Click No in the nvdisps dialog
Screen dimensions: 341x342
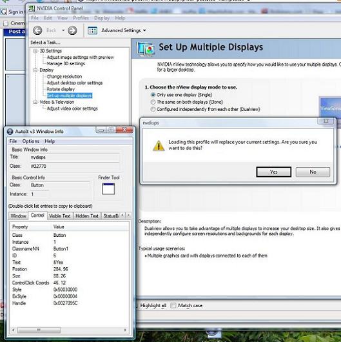[x=313, y=172]
